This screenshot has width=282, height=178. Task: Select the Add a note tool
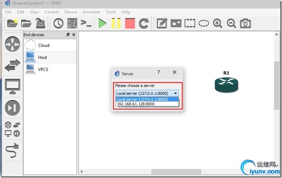click(162, 24)
